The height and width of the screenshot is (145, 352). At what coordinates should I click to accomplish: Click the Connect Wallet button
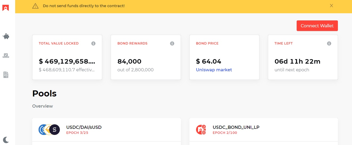coord(317,26)
